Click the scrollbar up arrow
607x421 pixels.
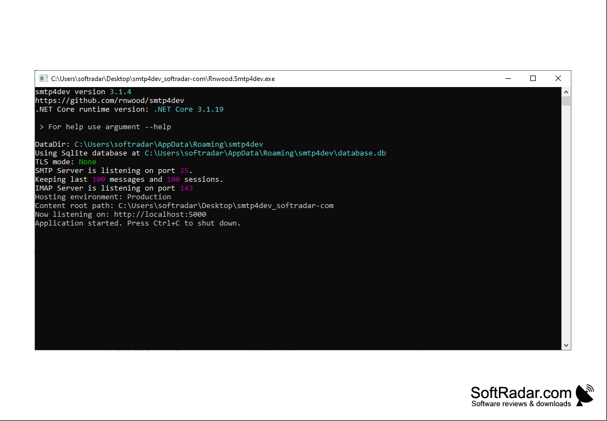(566, 92)
